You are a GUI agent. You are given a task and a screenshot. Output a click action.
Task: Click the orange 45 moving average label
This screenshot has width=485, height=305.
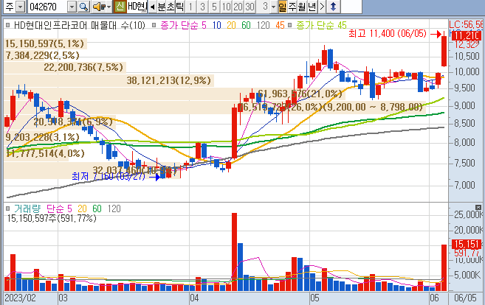pyautogui.click(x=280, y=25)
